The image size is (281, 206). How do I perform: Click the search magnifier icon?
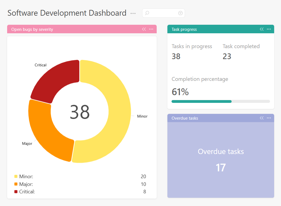(147, 13)
